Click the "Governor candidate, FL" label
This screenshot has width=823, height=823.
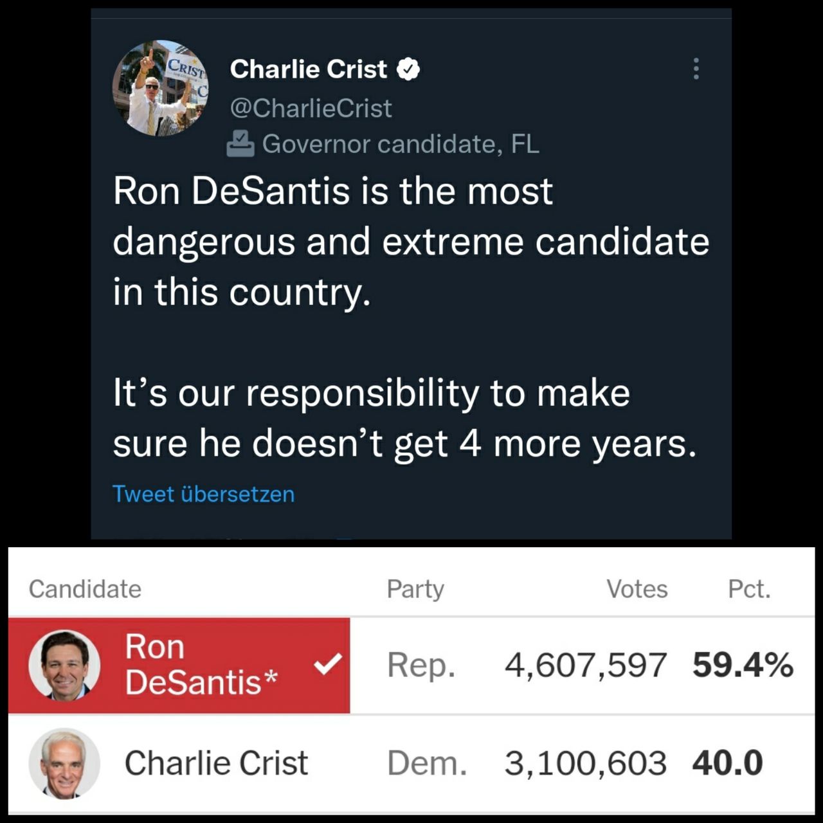400,144
